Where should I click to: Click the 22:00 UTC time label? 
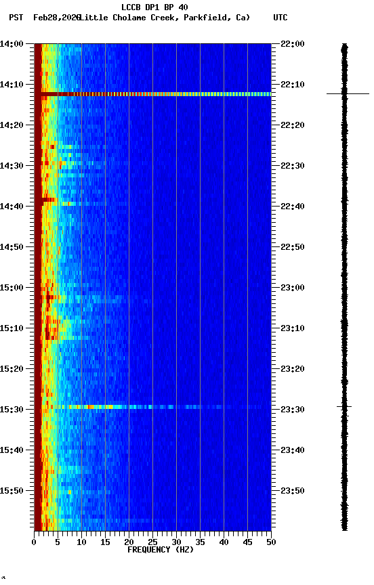(293, 44)
